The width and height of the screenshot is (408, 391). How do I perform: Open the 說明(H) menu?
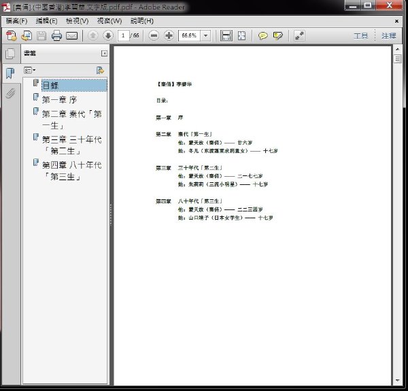click(142, 21)
